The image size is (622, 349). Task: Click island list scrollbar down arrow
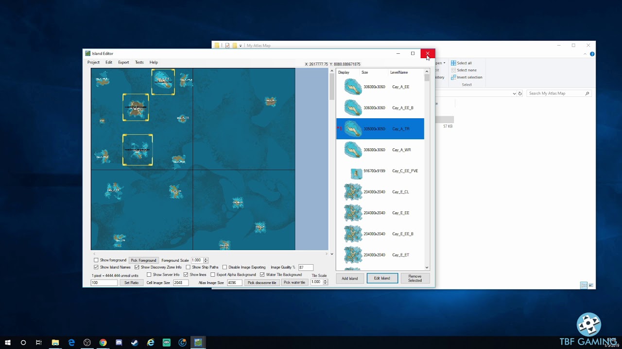[x=427, y=267]
